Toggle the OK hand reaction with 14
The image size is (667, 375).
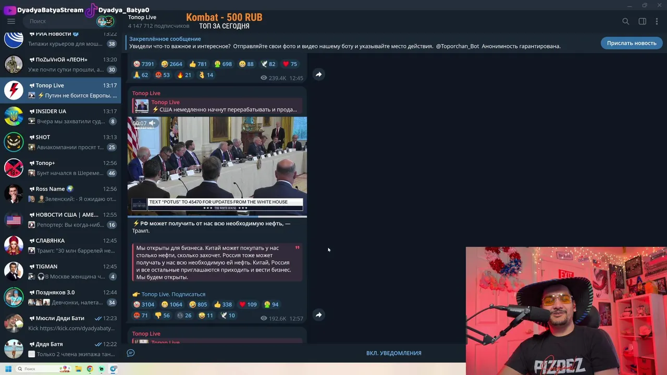coord(206,75)
